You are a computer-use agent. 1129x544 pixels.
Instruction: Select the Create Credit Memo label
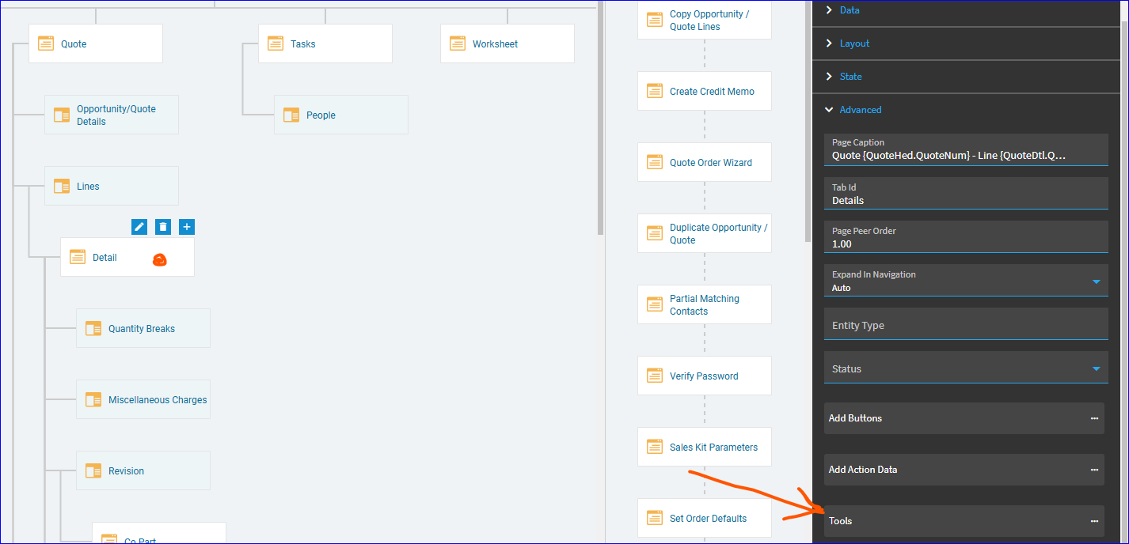pyautogui.click(x=712, y=92)
